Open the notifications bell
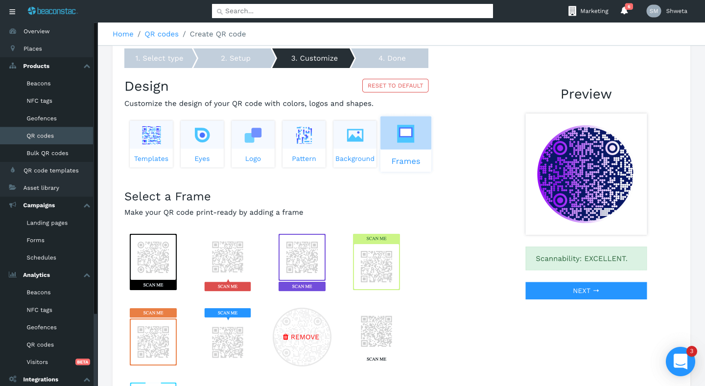705x386 pixels. point(624,11)
